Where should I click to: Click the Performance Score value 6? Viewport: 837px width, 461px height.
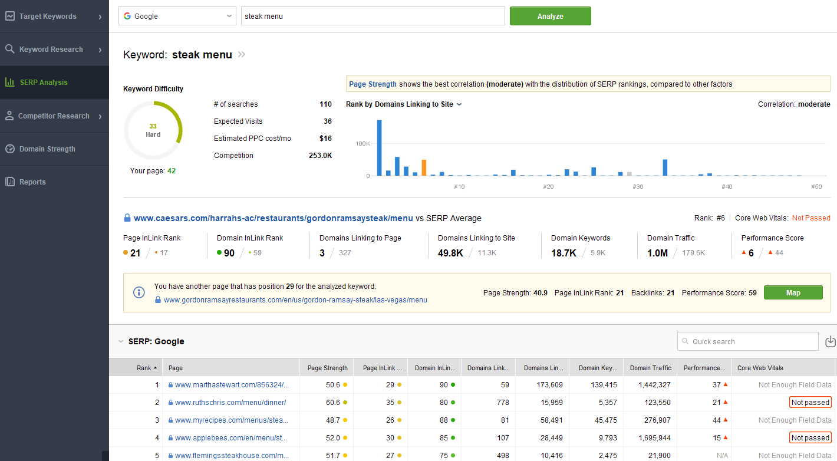[751, 253]
